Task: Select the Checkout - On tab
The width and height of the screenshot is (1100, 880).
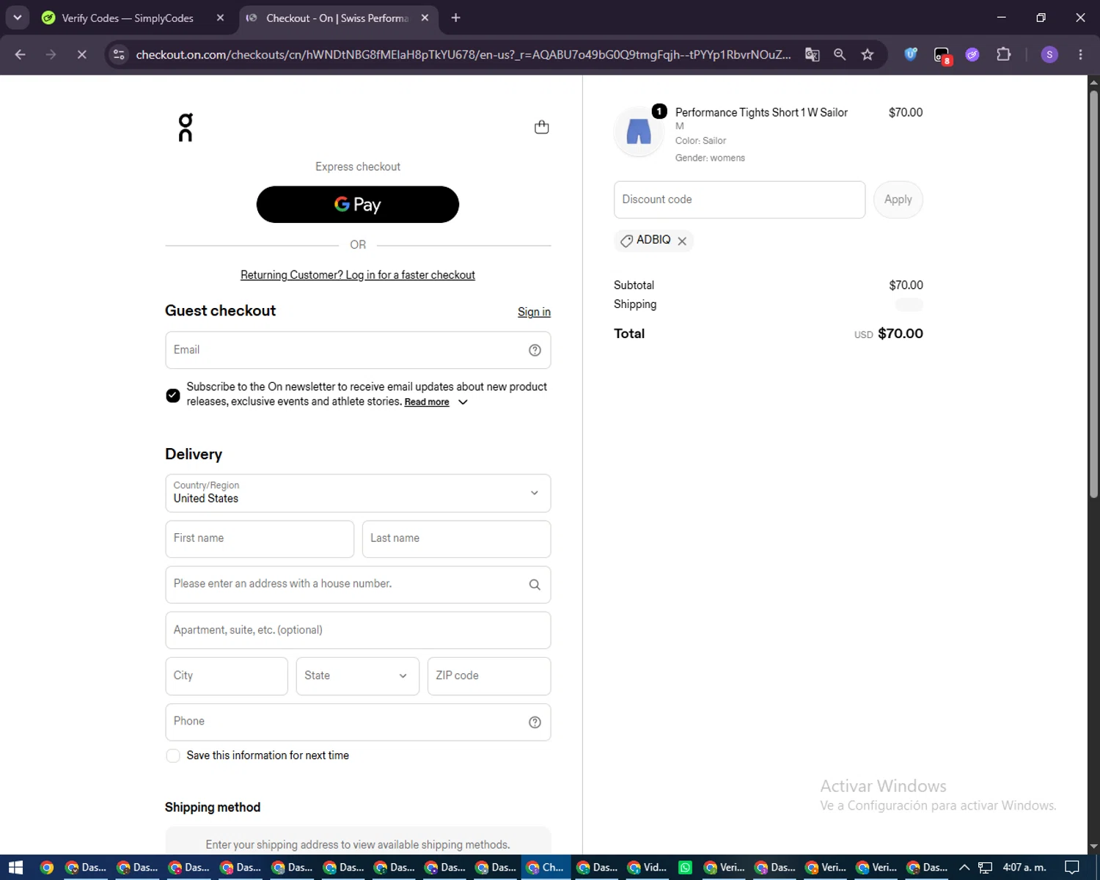Action: pyautogui.click(x=337, y=18)
